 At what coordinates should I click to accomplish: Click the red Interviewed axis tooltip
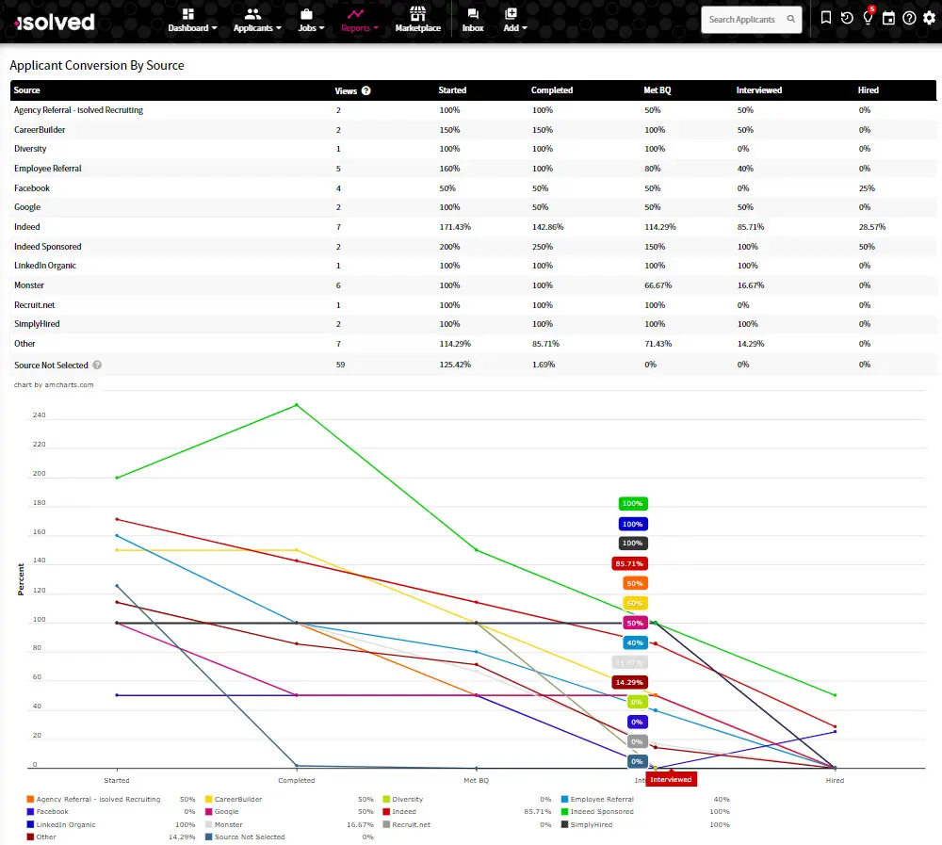(x=671, y=779)
